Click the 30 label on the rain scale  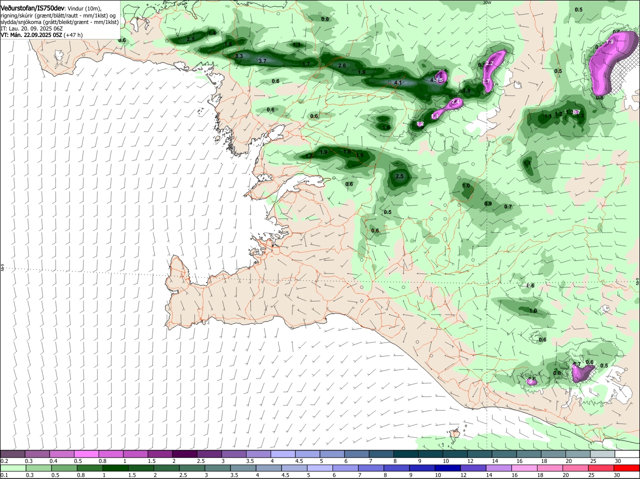click(x=617, y=475)
